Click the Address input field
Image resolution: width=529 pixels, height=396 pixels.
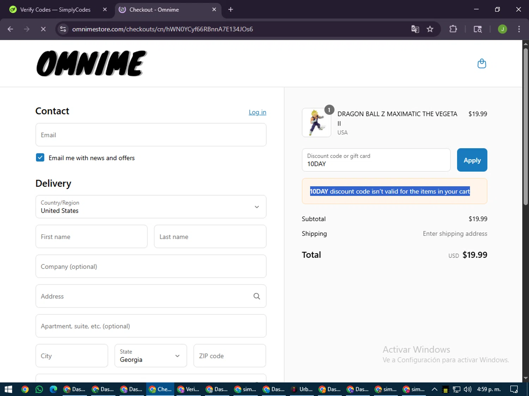click(151, 296)
